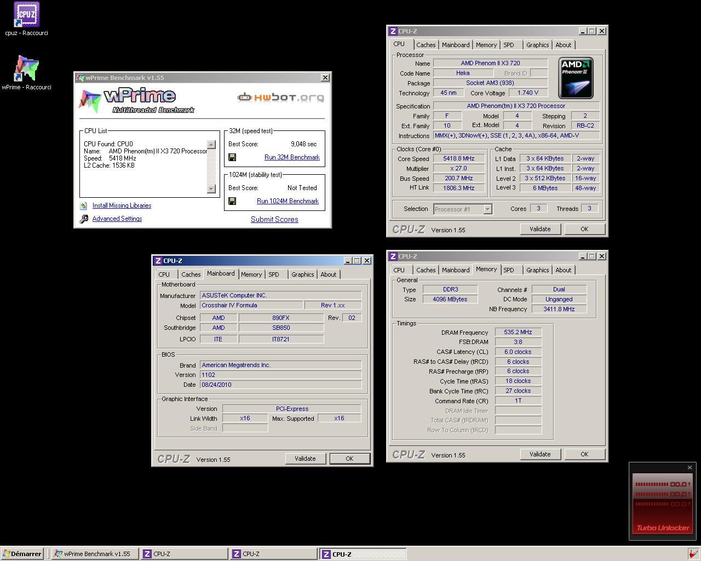
Task: Click OK in CPU-Z CPU window
Action: click(x=584, y=229)
